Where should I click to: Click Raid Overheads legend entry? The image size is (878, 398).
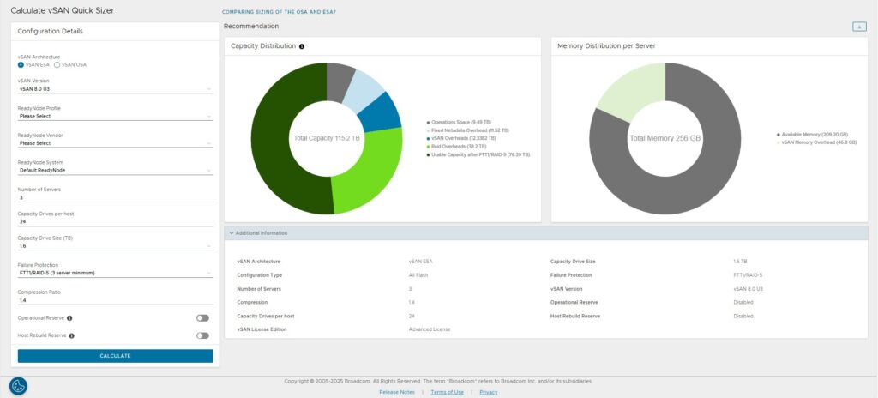pos(456,146)
